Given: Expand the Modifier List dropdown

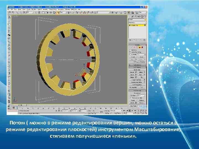Looking at the screenshot, I should pos(137,23).
